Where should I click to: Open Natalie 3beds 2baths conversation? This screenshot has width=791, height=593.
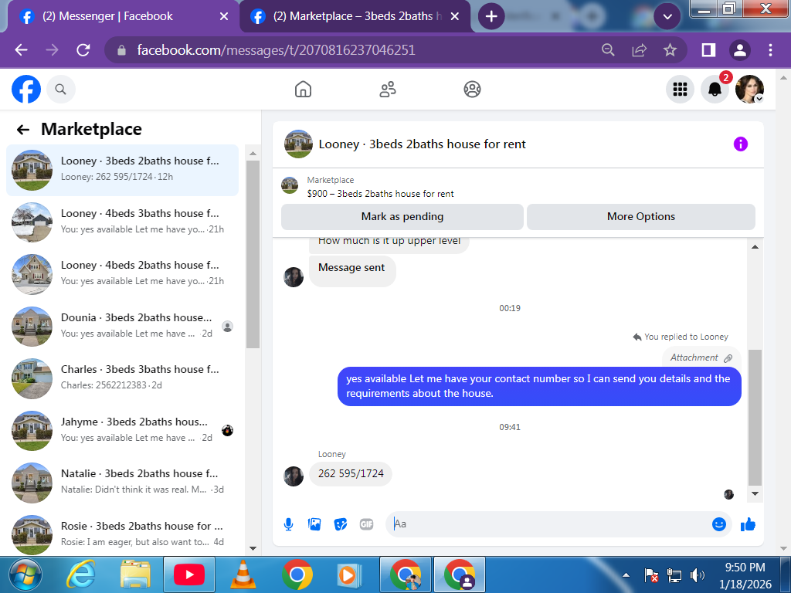122,483
